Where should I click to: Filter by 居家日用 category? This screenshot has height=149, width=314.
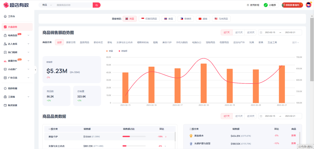pyautogui.click(x=71, y=42)
